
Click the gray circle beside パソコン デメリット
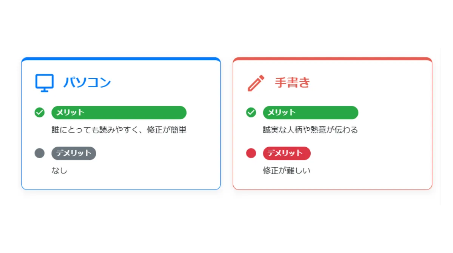(40, 153)
